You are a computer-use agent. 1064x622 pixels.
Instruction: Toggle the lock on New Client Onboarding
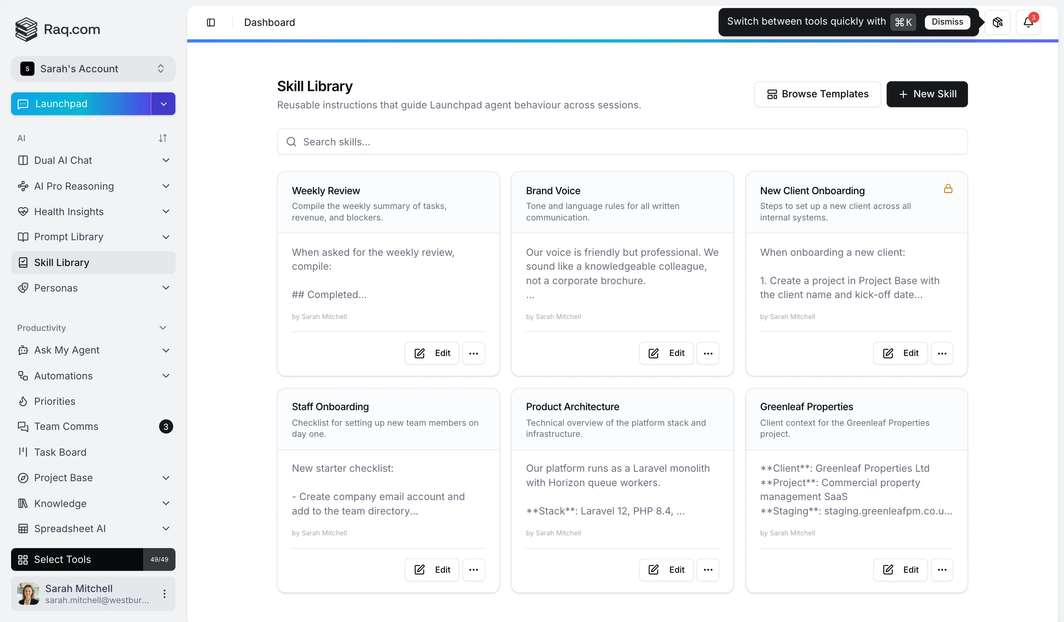pyautogui.click(x=948, y=189)
